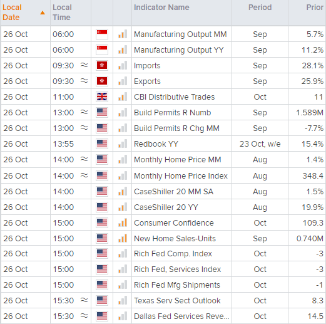Sort by the Indicator Name column header
This screenshot has width=326, height=324.
click(x=161, y=8)
